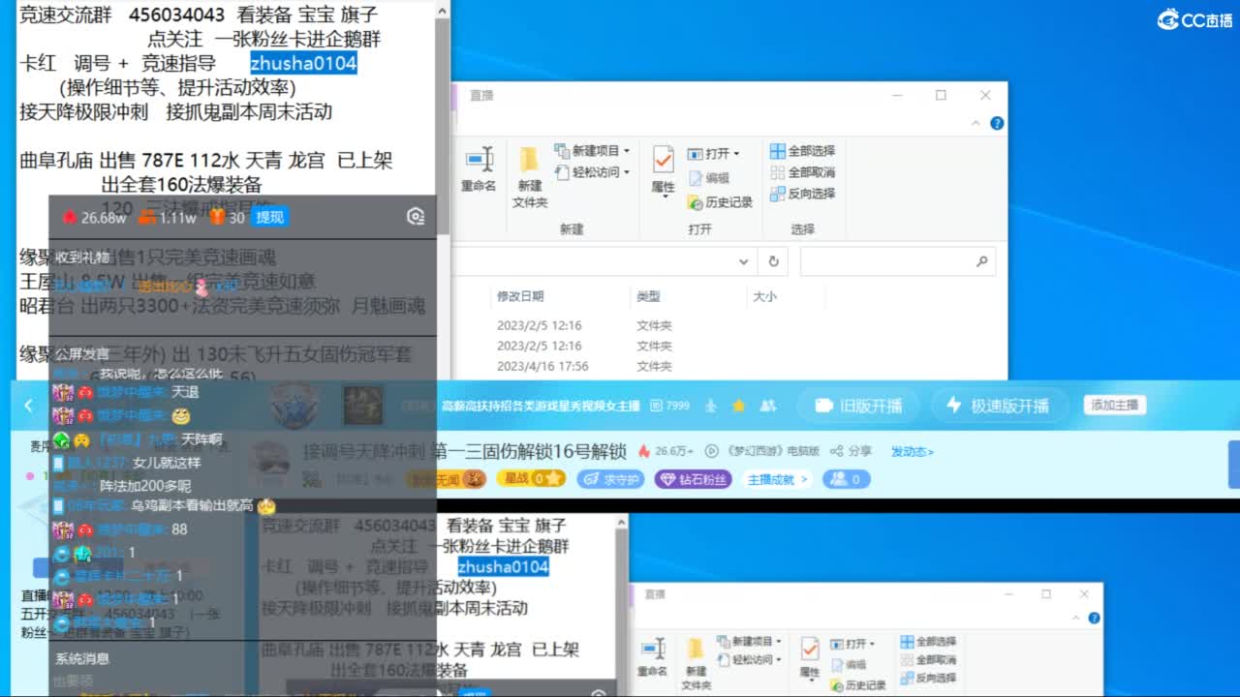
Task: Click the 发动态 link
Action: (x=912, y=451)
